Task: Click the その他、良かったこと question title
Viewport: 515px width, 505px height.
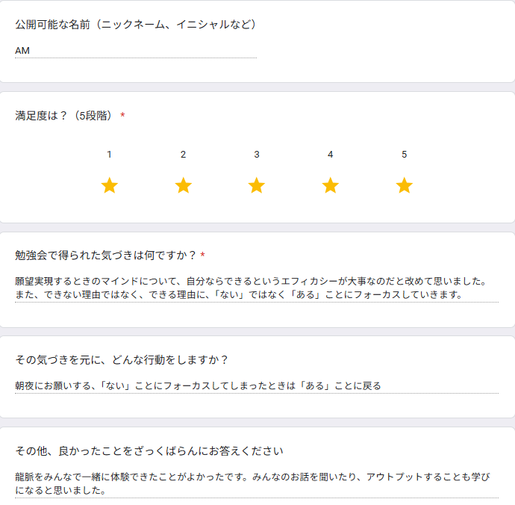Action: 149,451
